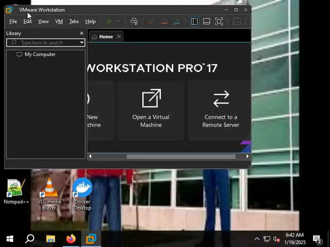Image resolution: width=330 pixels, height=247 pixels.
Task: Open the Tabs menu
Action: pyautogui.click(x=74, y=21)
